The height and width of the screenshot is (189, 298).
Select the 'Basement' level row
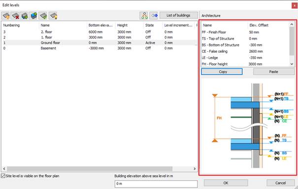99,48
